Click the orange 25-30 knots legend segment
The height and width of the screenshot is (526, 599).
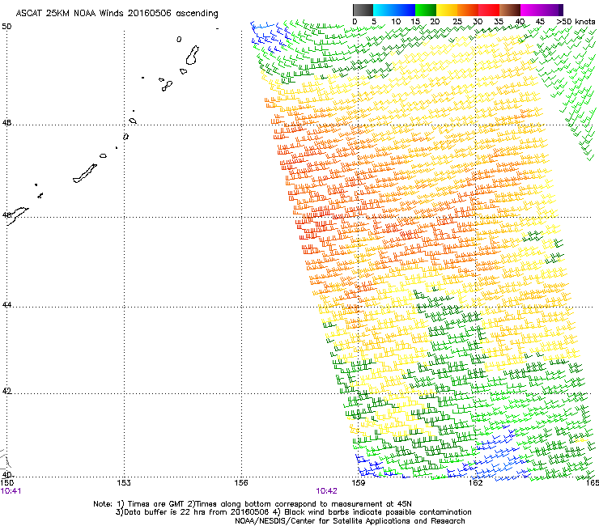[x=468, y=10]
